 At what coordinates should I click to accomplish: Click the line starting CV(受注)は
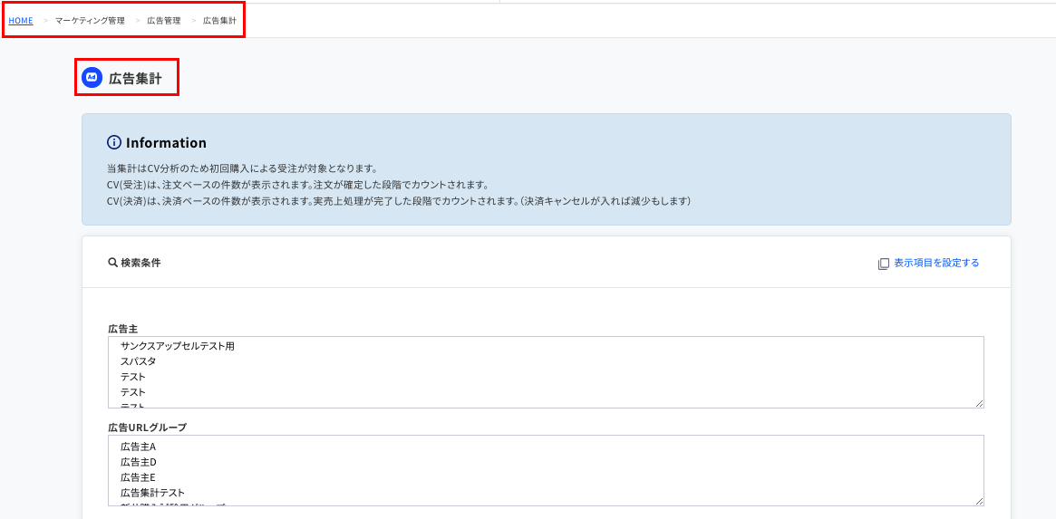(x=297, y=185)
